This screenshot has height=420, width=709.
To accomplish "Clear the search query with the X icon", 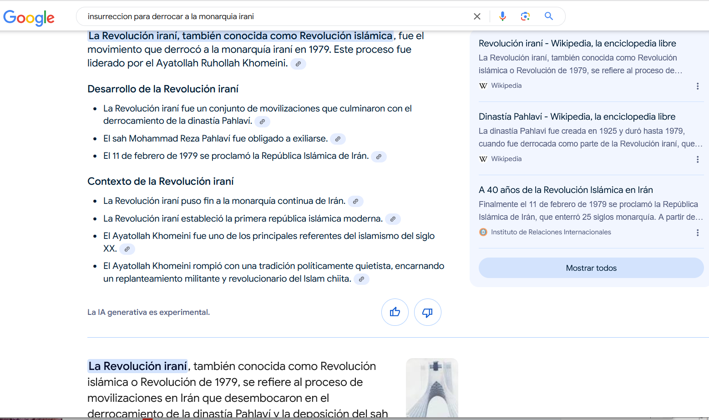I will pos(477,16).
